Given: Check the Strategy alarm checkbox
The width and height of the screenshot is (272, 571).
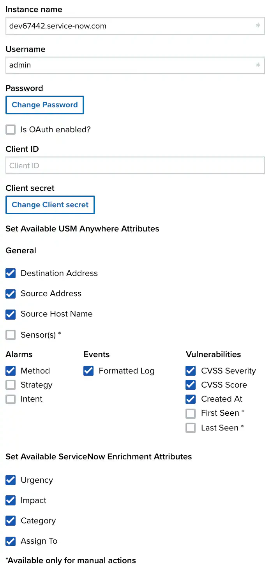Looking at the screenshot, I should coord(11,385).
